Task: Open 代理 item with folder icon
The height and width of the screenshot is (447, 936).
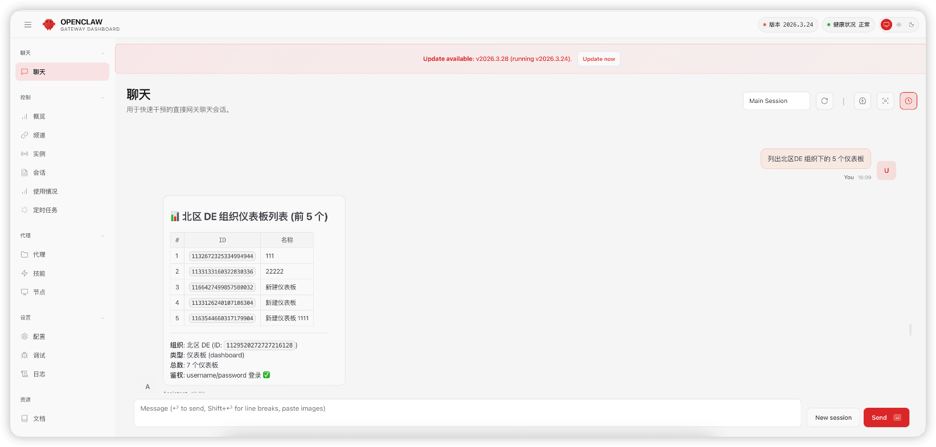Action: 63,255
